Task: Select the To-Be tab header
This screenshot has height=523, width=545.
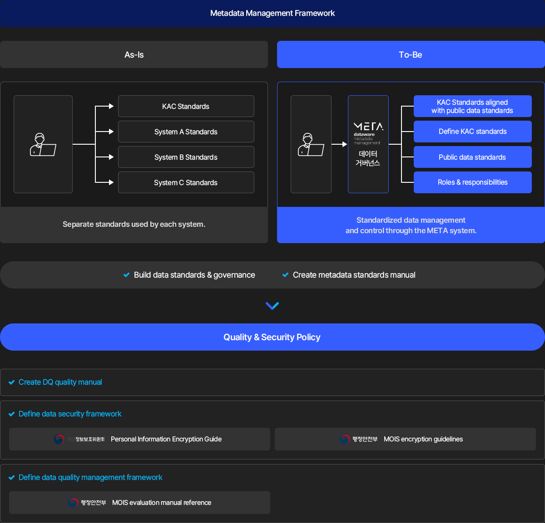Action: [x=411, y=54]
